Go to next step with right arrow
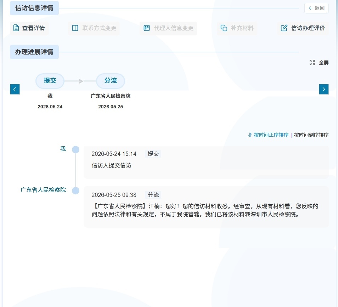The image size is (338, 307). coord(323,89)
